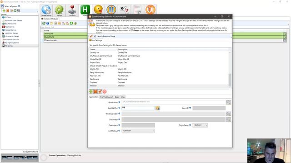
Task: Click first green refresh icon in modules toolbar
Action: [44, 23]
